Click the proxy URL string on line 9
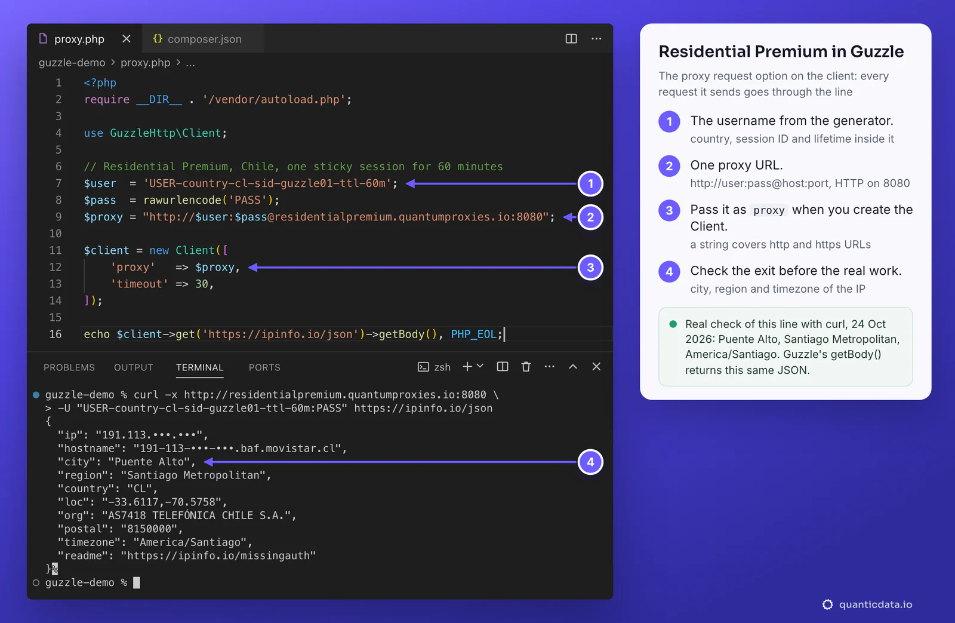This screenshot has height=623, width=955. (x=346, y=217)
